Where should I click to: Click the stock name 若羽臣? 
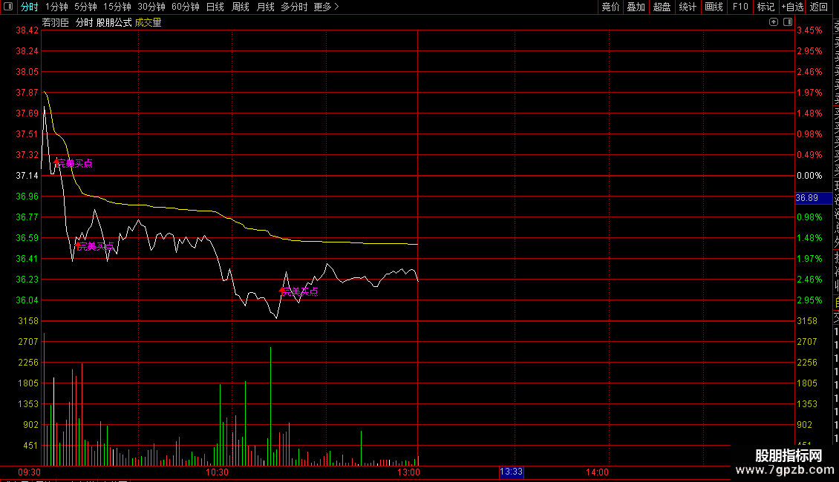click(56, 22)
